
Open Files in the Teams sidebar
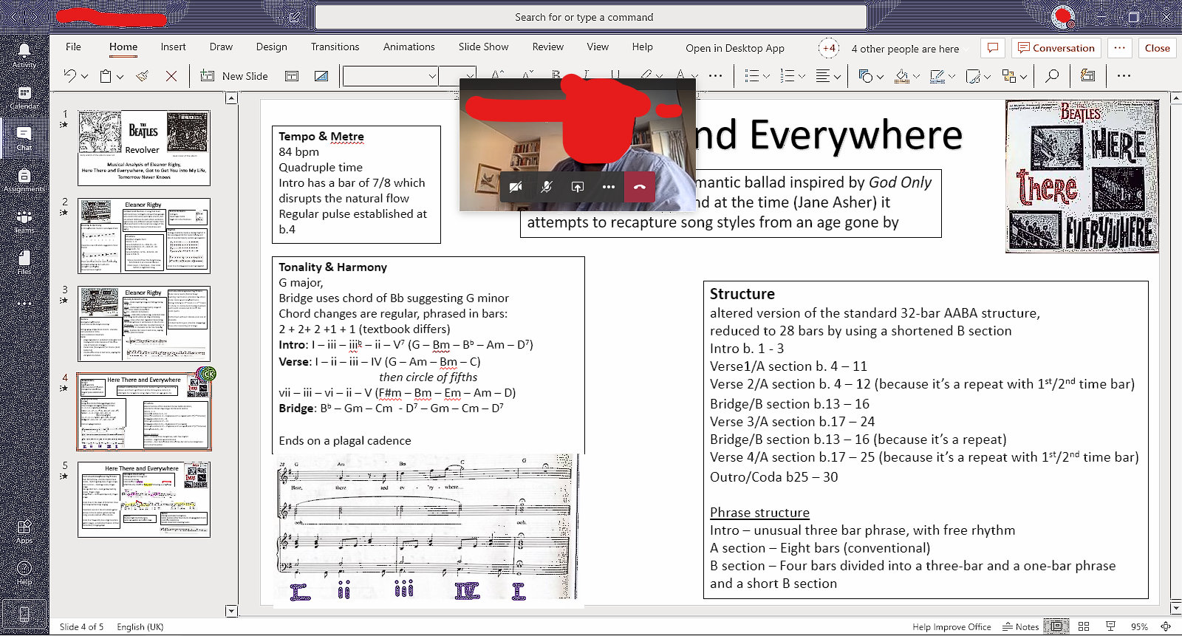(24, 262)
